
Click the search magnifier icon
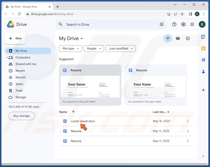tap(61, 24)
